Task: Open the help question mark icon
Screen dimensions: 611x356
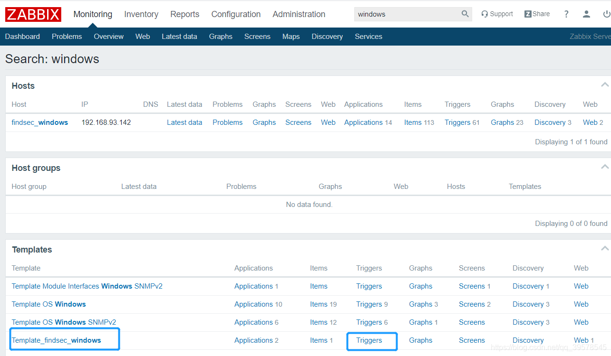Action: point(566,14)
